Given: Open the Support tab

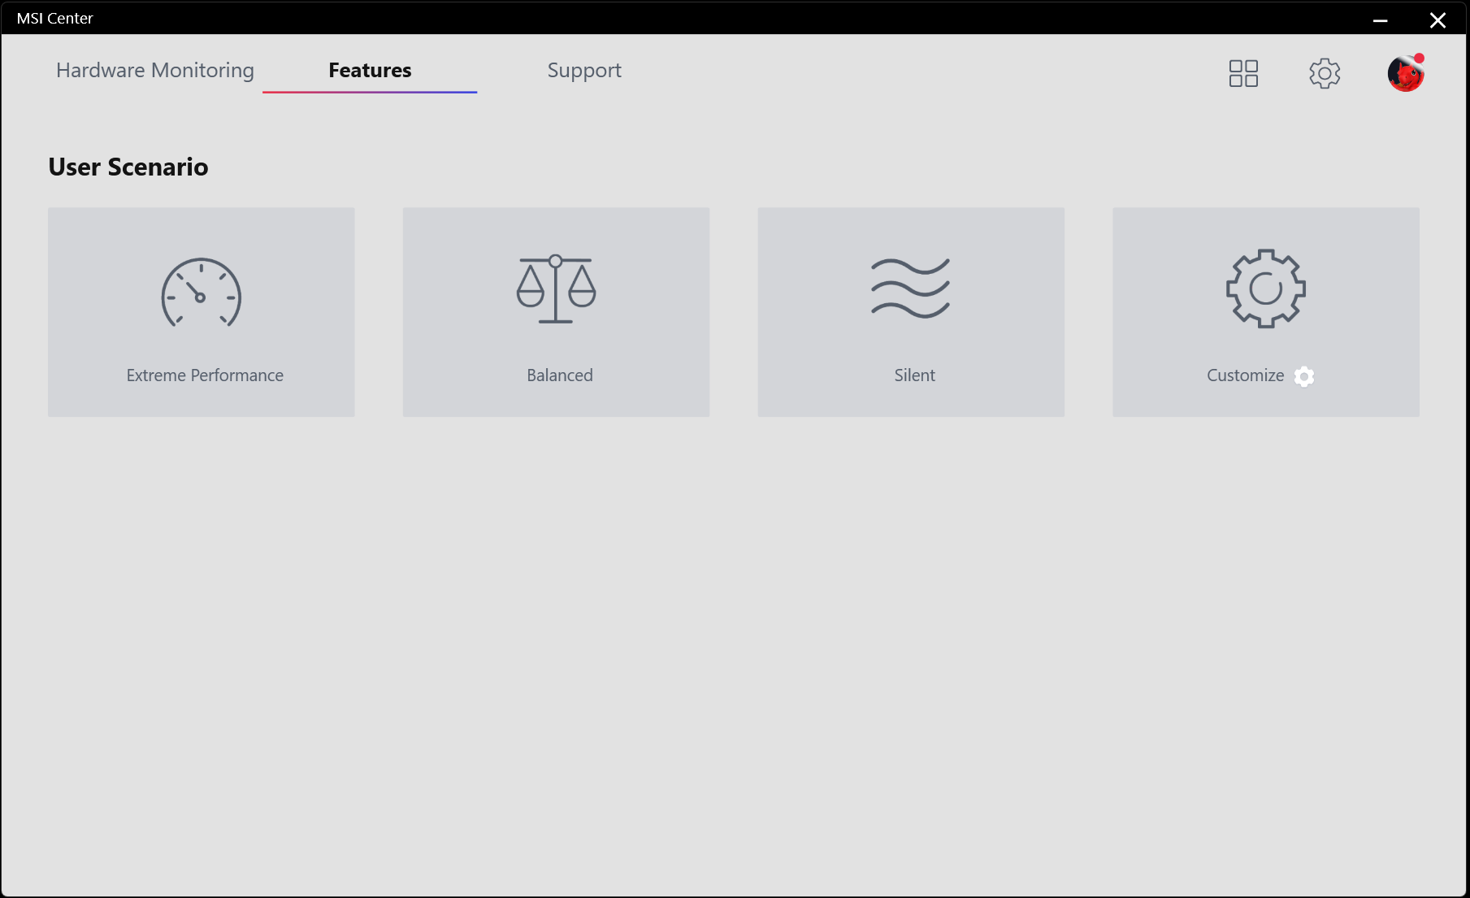Looking at the screenshot, I should 583,71.
